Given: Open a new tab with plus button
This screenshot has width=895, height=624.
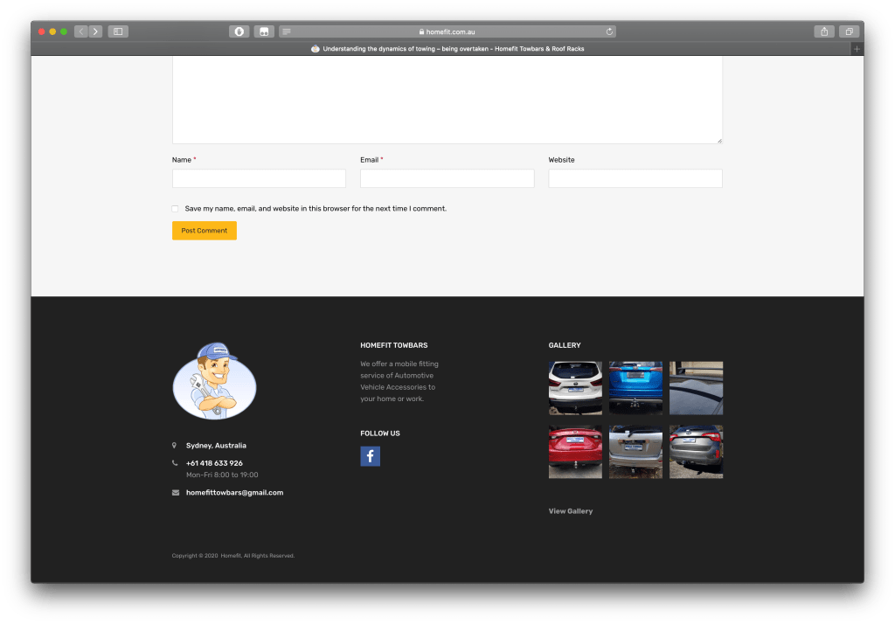Looking at the screenshot, I should point(857,49).
